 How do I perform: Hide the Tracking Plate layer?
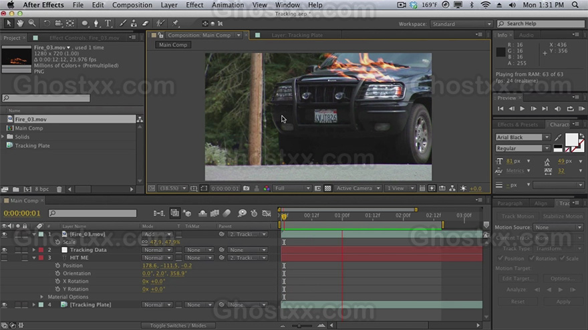coord(4,305)
